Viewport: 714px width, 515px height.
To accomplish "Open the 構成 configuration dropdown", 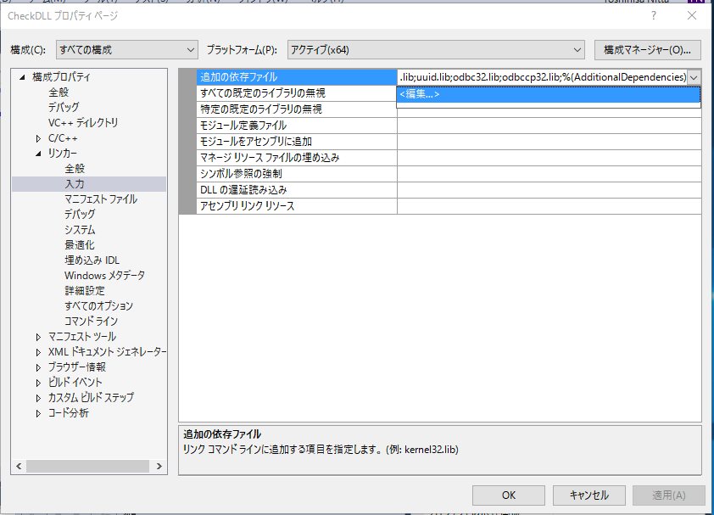I will tap(126, 50).
